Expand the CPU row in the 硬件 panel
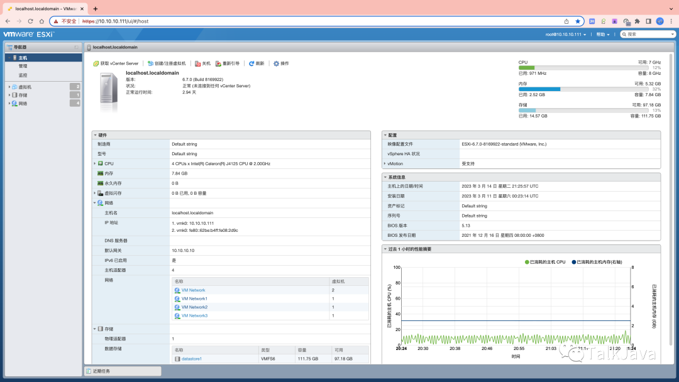Screen dimensions: 679x382 [95, 163]
